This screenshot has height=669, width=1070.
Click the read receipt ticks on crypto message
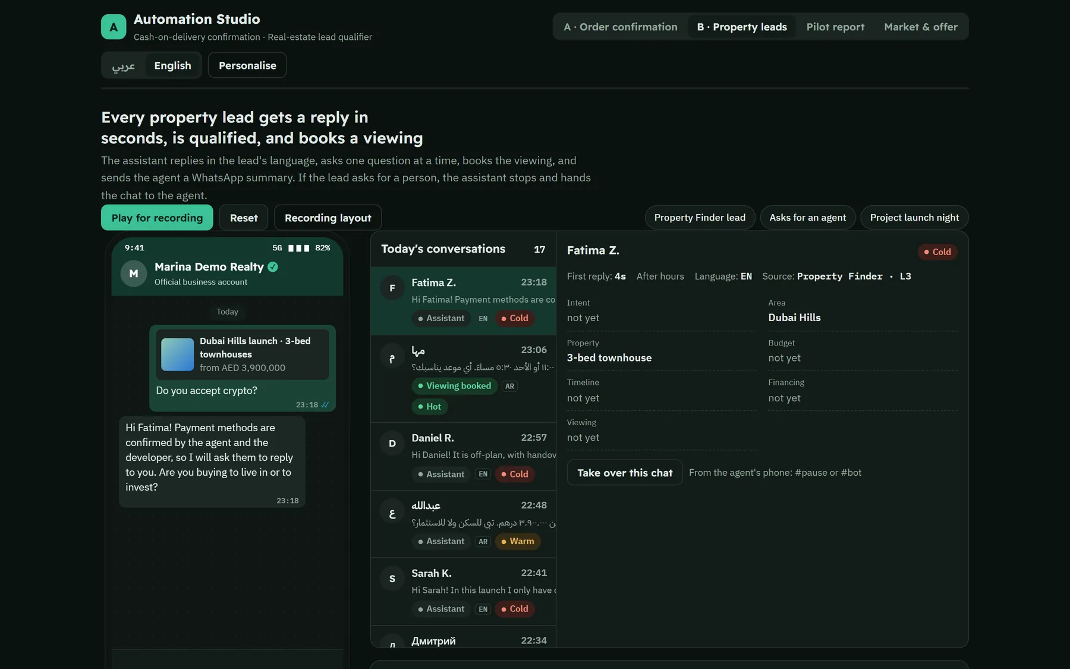click(x=325, y=405)
